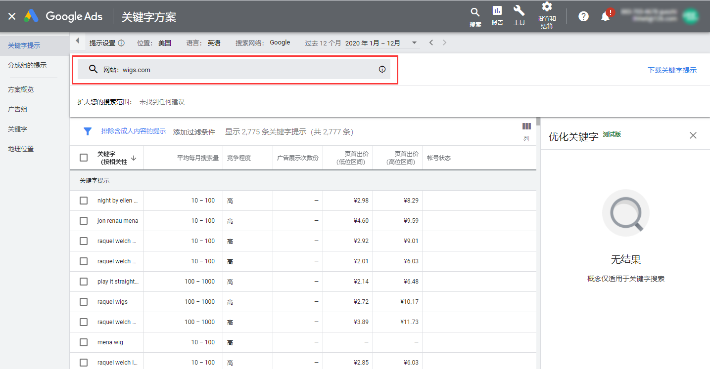The image size is (710, 369).
Task: Open the notifications bell icon
Action: [x=605, y=16]
